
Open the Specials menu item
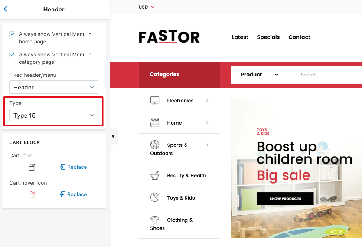pyautogui.click(x=268, y=37)
